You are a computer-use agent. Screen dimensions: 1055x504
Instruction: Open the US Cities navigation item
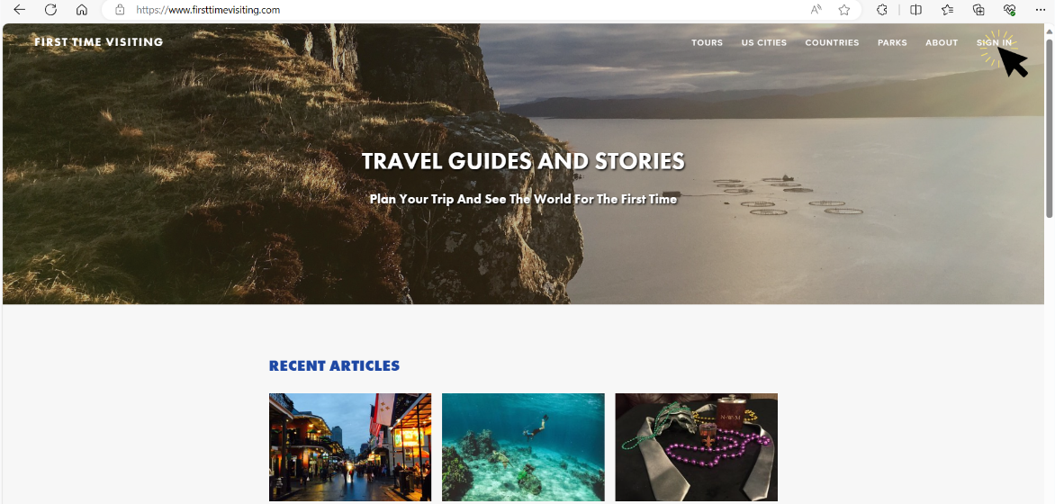tap(763, 42)
